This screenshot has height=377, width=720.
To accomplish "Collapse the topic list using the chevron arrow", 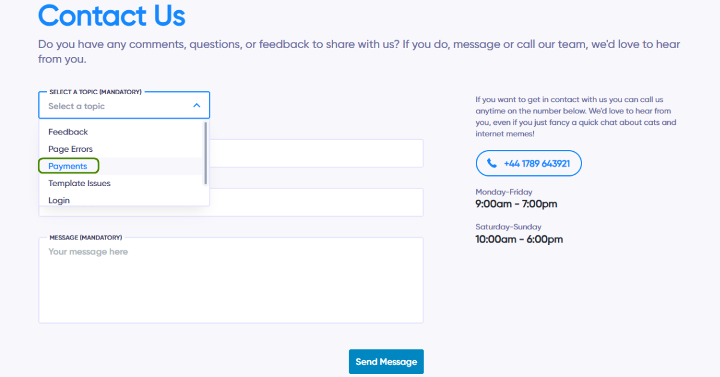I will tap(197, 106).
